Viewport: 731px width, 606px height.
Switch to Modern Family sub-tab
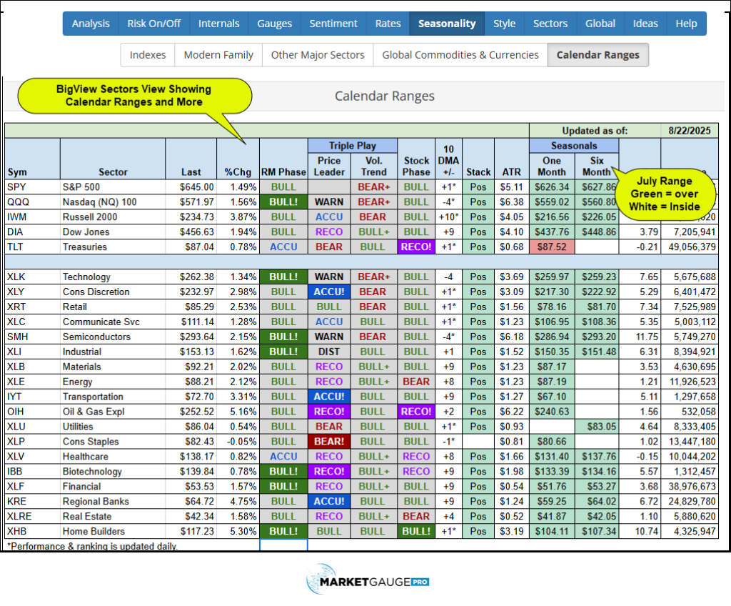pos(218,55)
